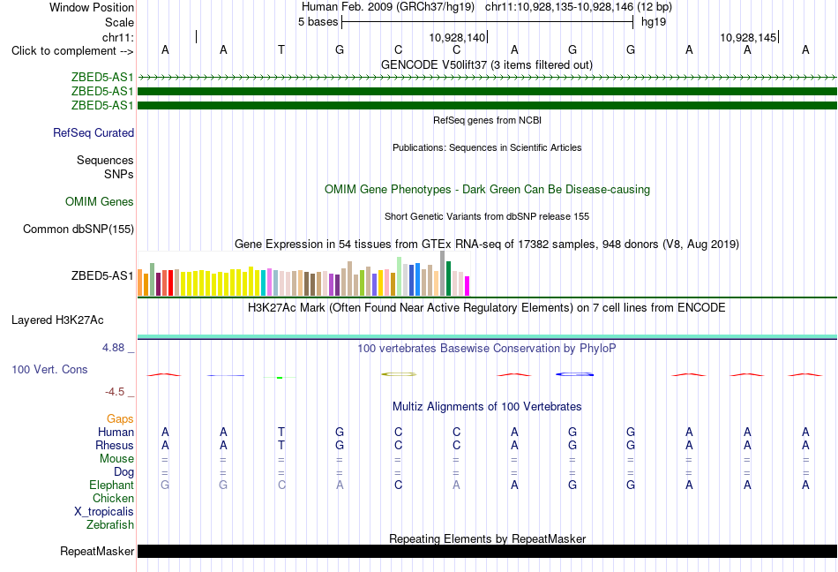
Task: Click the tall light-green bar in GTEx chart
Action: pos(400,276)
